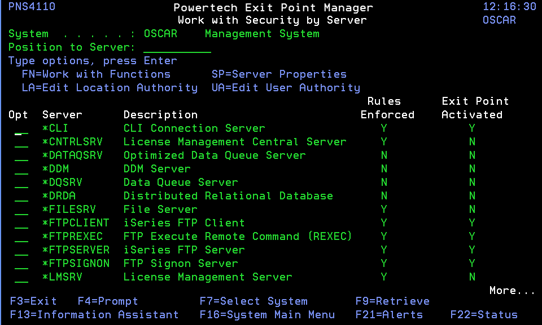Open F21=Alerts

[389, 315]
